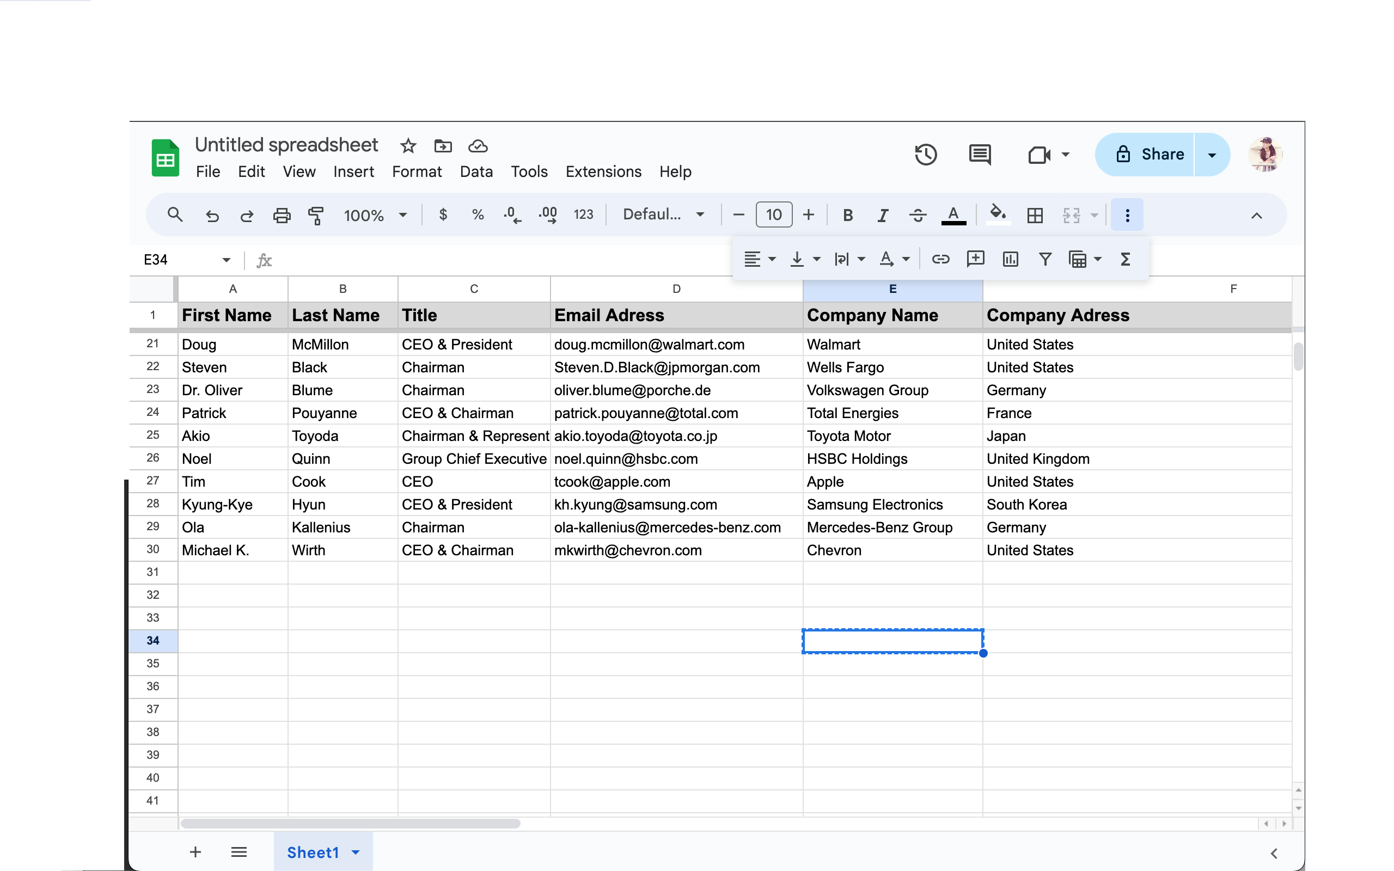
Task: Open version history clock icon
Action: click(x=926, y=155)
